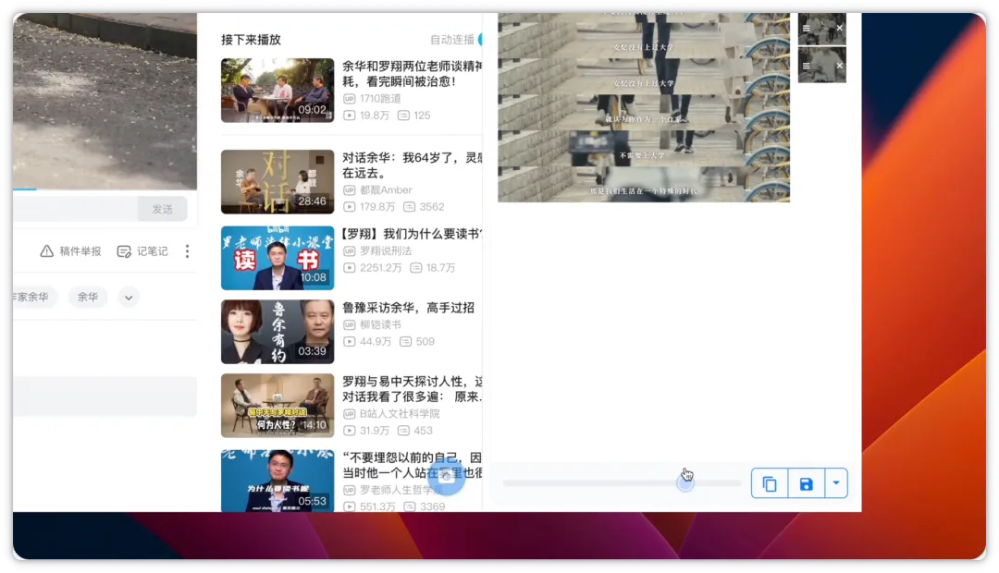Open title 余华和罗翔两位老师谈精神
Screen dimensions: 999x573
[413, 74]
